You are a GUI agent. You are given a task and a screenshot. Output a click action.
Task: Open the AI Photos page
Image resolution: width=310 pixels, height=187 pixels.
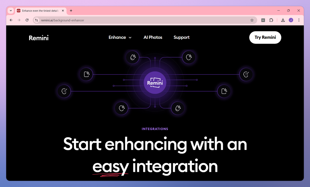pyautogui.click(x=153, y=37)
